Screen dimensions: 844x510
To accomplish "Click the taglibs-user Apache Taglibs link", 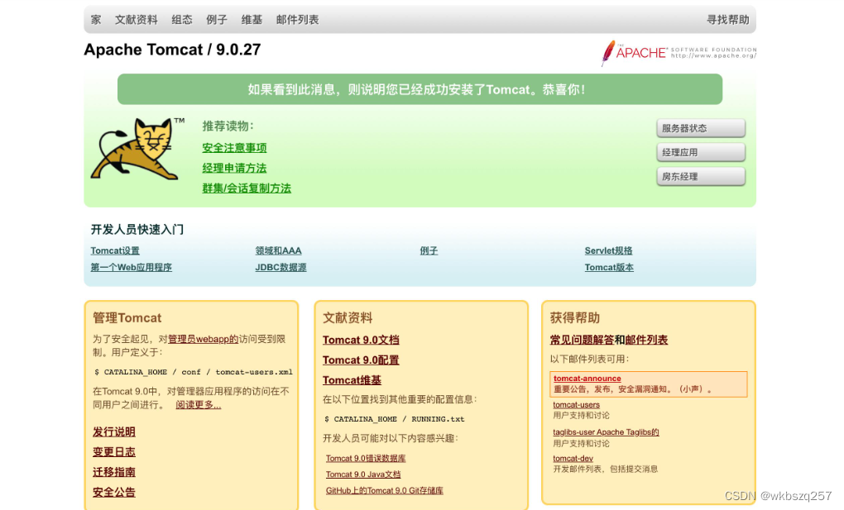I will 606,432.
